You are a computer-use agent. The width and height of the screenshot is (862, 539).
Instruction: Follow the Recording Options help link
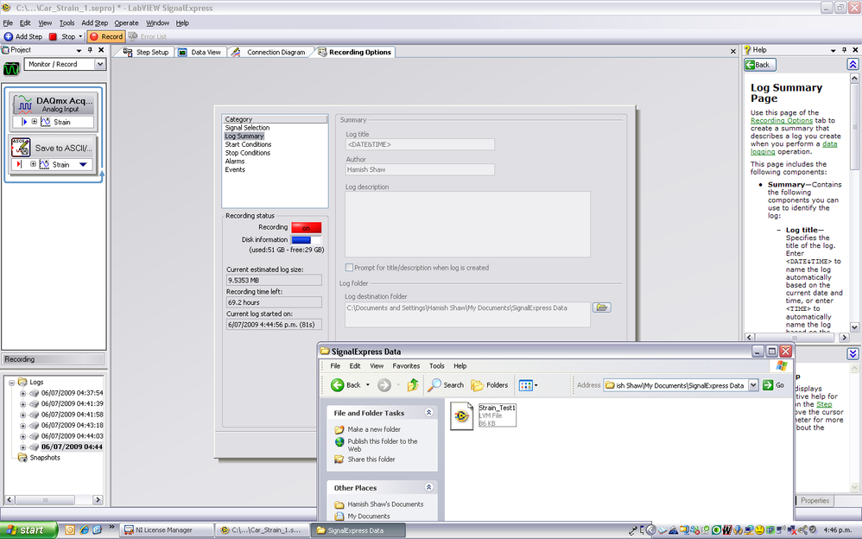point(781,120)
